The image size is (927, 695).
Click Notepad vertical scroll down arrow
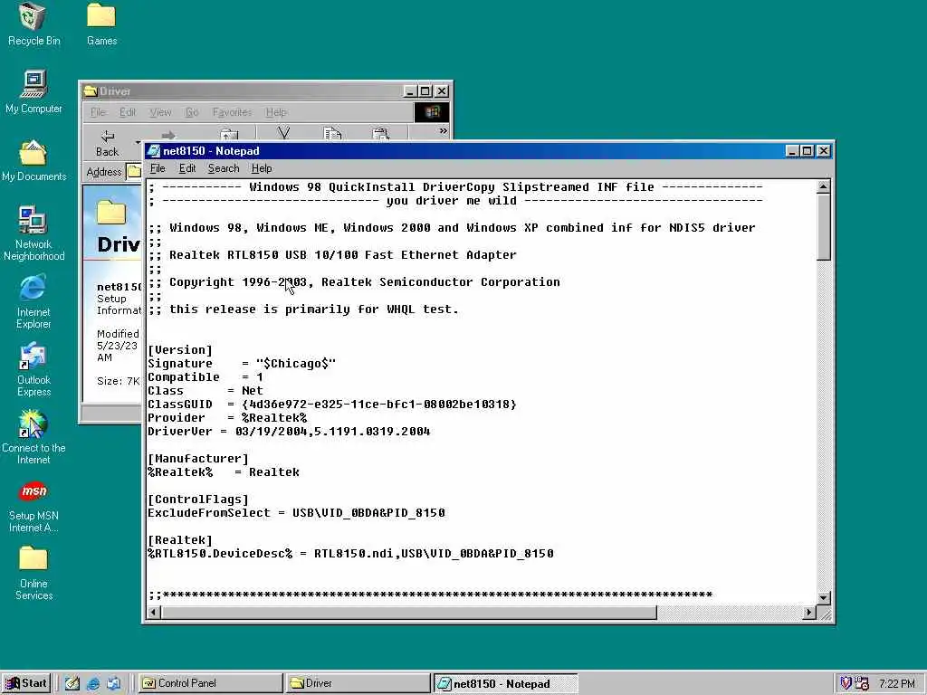point(824,597)
